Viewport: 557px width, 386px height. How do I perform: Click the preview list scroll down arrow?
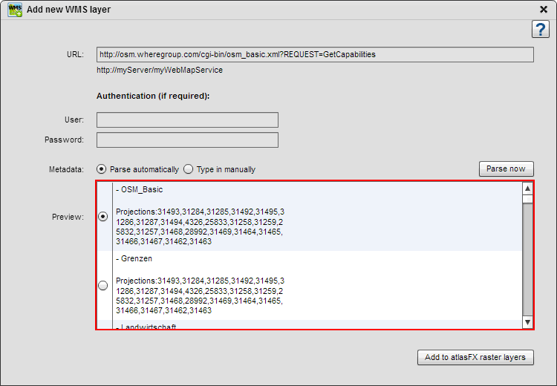click(527, 322)
